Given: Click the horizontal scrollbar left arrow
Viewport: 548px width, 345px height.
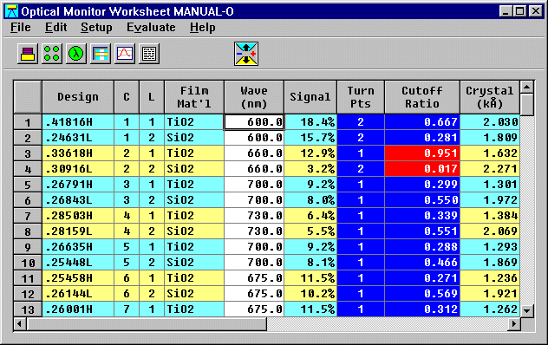Looking at the screenshot, I should [20, 324].
